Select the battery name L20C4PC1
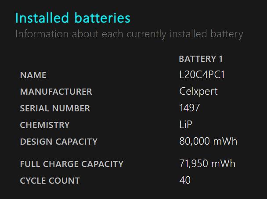Image resolution: width=267 pixels, height=199 pixels. (x=202, y=75)
